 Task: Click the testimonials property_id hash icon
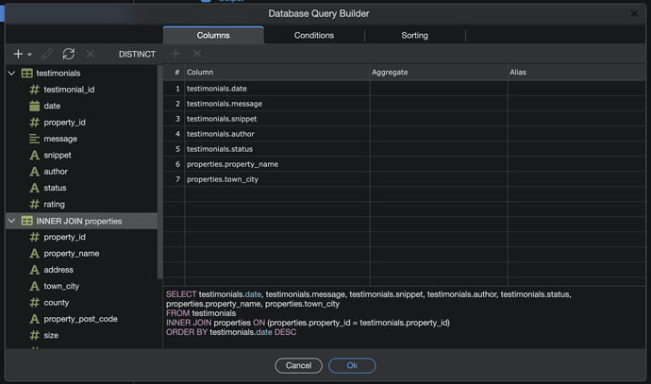(x=35, y=122)
